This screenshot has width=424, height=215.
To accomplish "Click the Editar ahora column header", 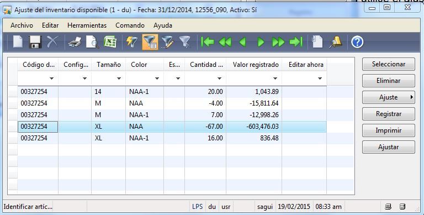I will point(304,65).
